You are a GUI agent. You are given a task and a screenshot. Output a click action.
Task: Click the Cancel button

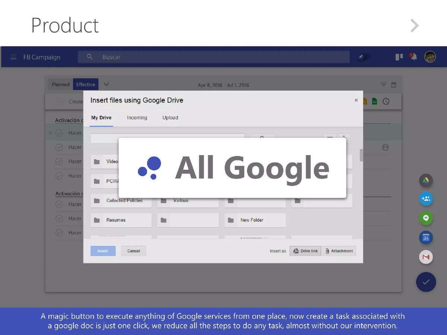tap(133, 251)
